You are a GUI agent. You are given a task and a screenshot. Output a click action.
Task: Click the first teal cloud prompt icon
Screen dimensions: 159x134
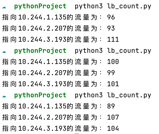pyautogui.click(x=4, y=7)
